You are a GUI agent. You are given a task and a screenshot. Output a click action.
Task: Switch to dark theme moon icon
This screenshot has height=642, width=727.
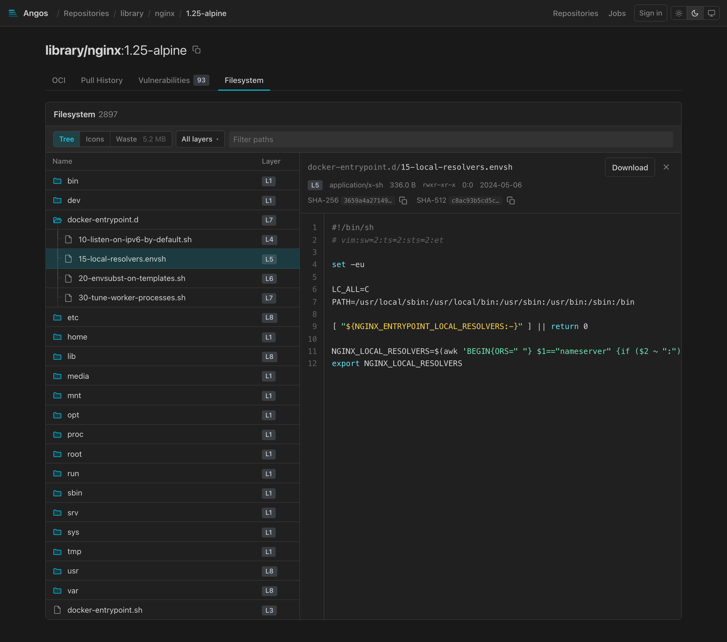[695, 13]
